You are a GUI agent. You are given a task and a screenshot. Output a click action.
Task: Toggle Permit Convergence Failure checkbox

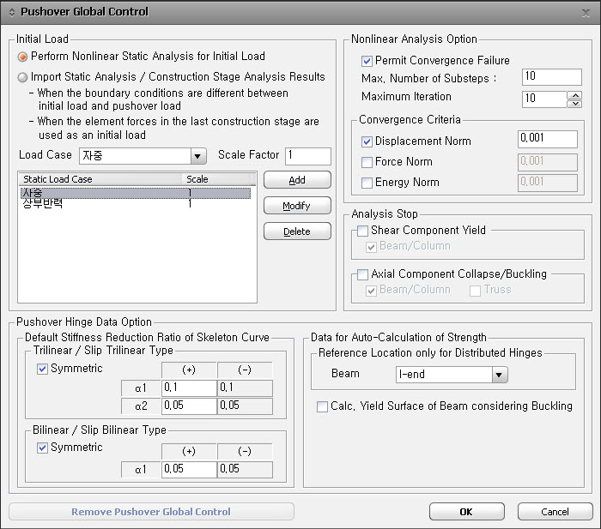[x=367, y=61]
